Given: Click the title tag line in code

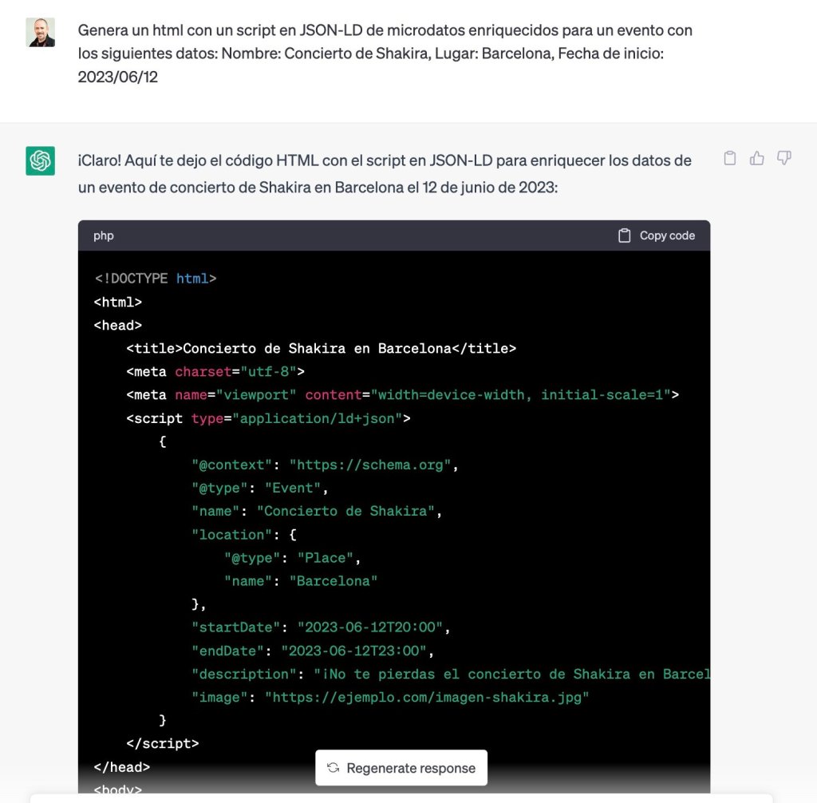Looking at the screenshot, I should click(321, 348).
